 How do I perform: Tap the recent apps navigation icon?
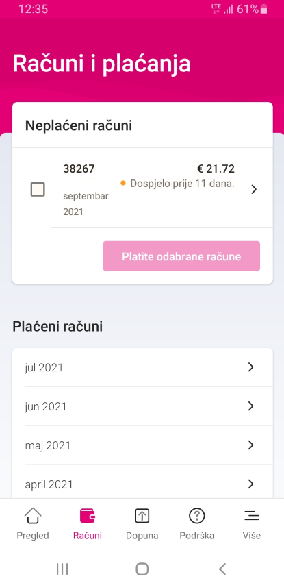click(62, 569)
